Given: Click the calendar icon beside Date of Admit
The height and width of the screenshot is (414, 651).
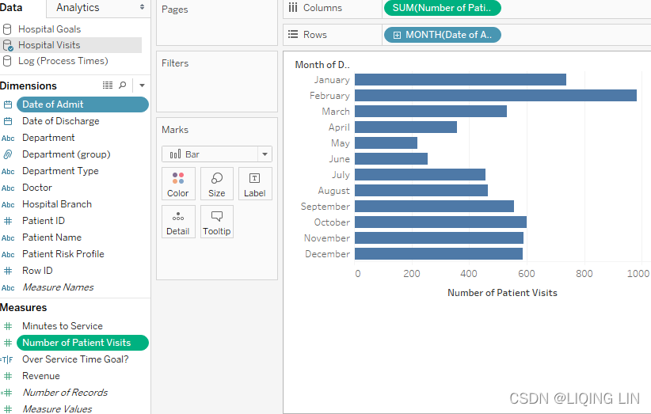Looking at the screenshot, I should (x=8, y=104).
